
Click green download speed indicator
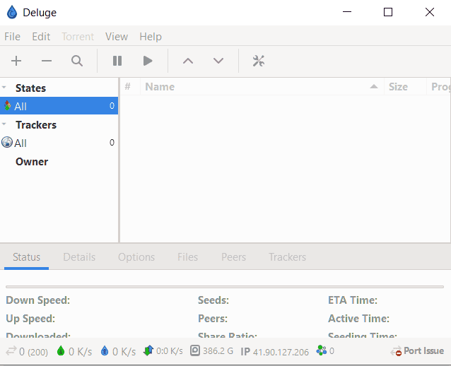[x=74, y=351]
